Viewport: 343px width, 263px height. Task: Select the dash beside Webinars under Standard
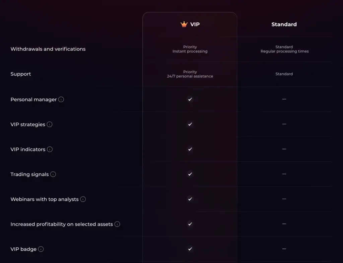pos(284,199)
